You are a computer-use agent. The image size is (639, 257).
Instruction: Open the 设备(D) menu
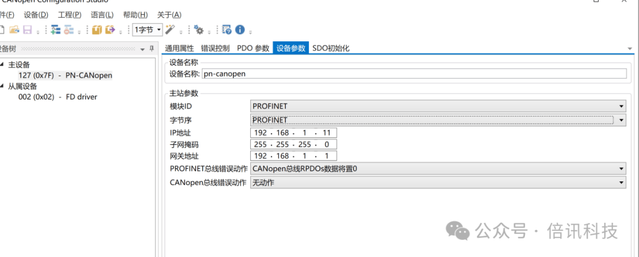(x=36, y=15)
